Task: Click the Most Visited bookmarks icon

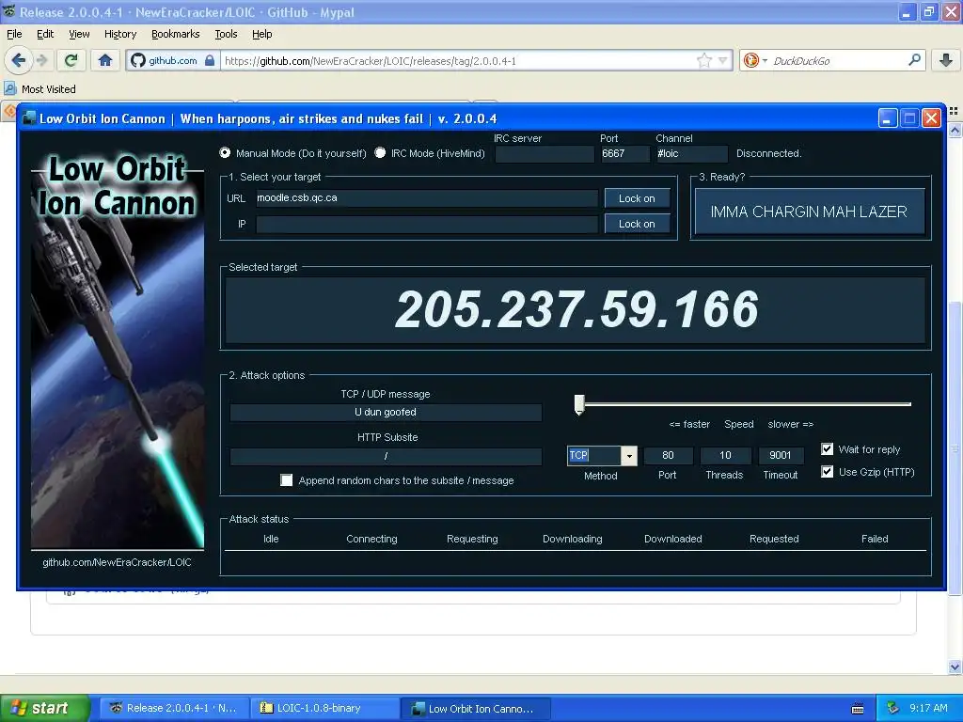Action: click(x=9, y=89)
